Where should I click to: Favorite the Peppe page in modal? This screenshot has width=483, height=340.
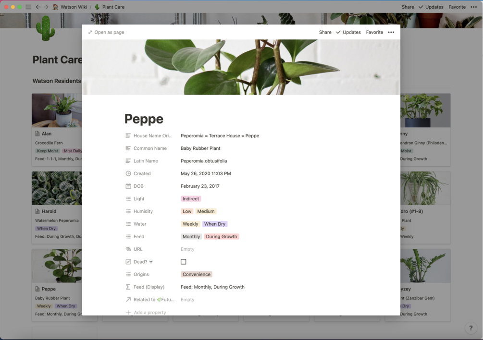tap(374, 32)
